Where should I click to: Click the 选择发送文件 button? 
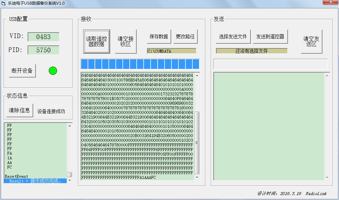click(x=233, y=36)
